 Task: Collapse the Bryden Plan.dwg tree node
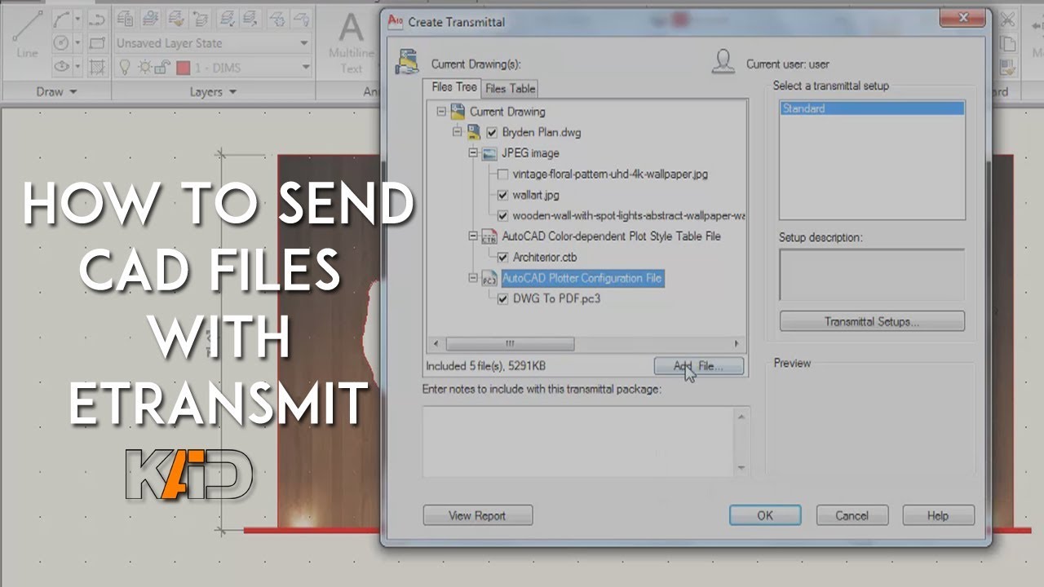tap(458, 132)
